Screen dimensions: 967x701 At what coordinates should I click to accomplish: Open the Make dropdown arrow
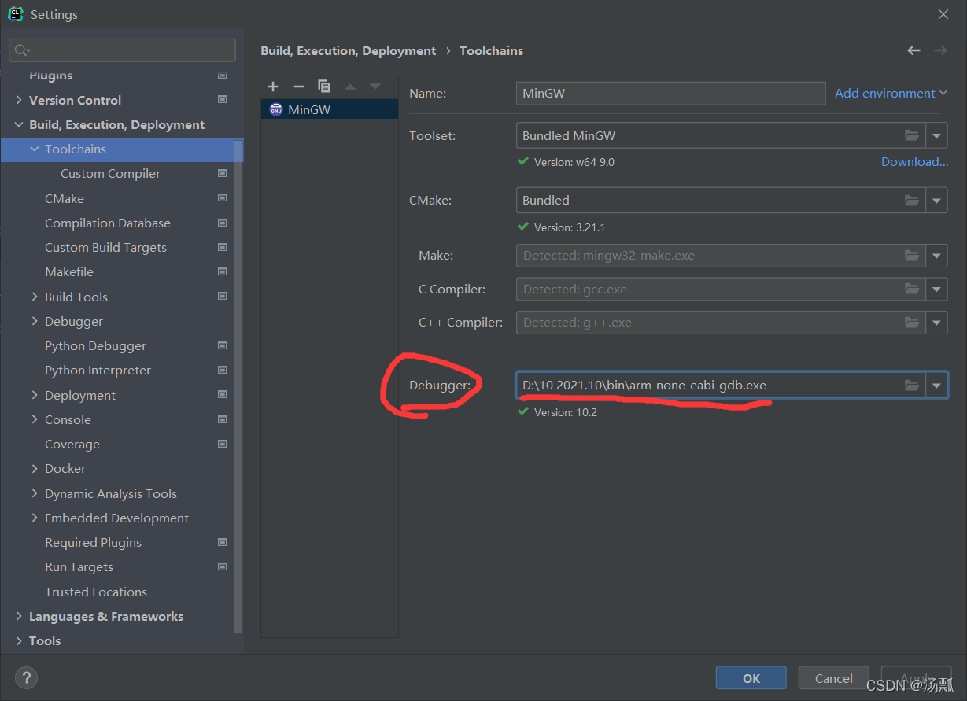(x=936, y=256)
